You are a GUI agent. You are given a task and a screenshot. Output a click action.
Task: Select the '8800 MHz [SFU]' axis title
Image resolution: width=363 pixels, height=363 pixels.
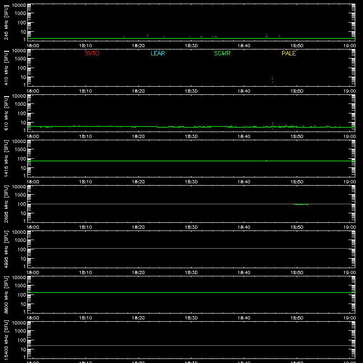[6, 294]
